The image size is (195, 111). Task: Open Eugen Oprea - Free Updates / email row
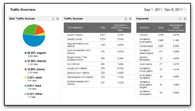click(x=97, y=58)
